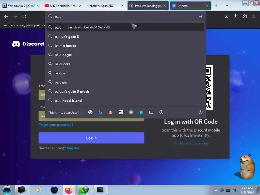Search this time with Bing icon

coord(101,112)
